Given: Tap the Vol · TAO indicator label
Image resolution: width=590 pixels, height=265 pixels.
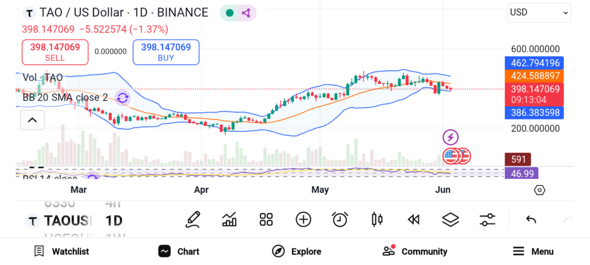Looking at the screenshot, I should pos(43,78).
